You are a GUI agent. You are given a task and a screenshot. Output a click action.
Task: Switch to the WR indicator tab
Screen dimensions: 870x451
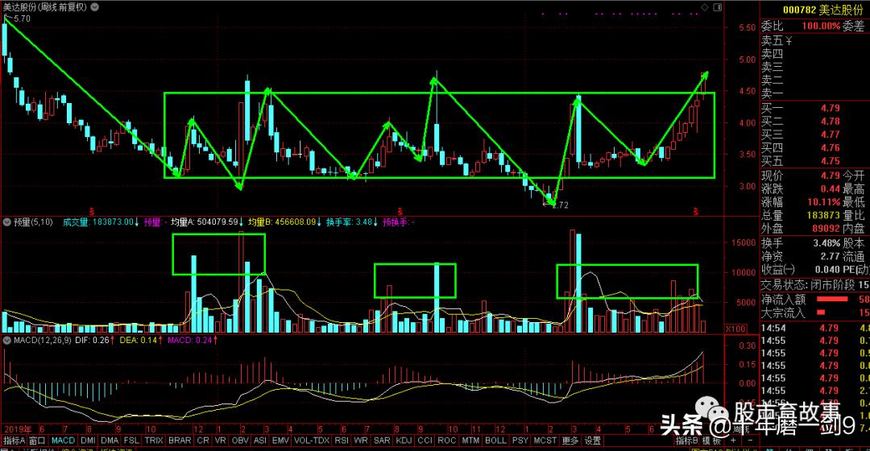[x=361, y=441]
